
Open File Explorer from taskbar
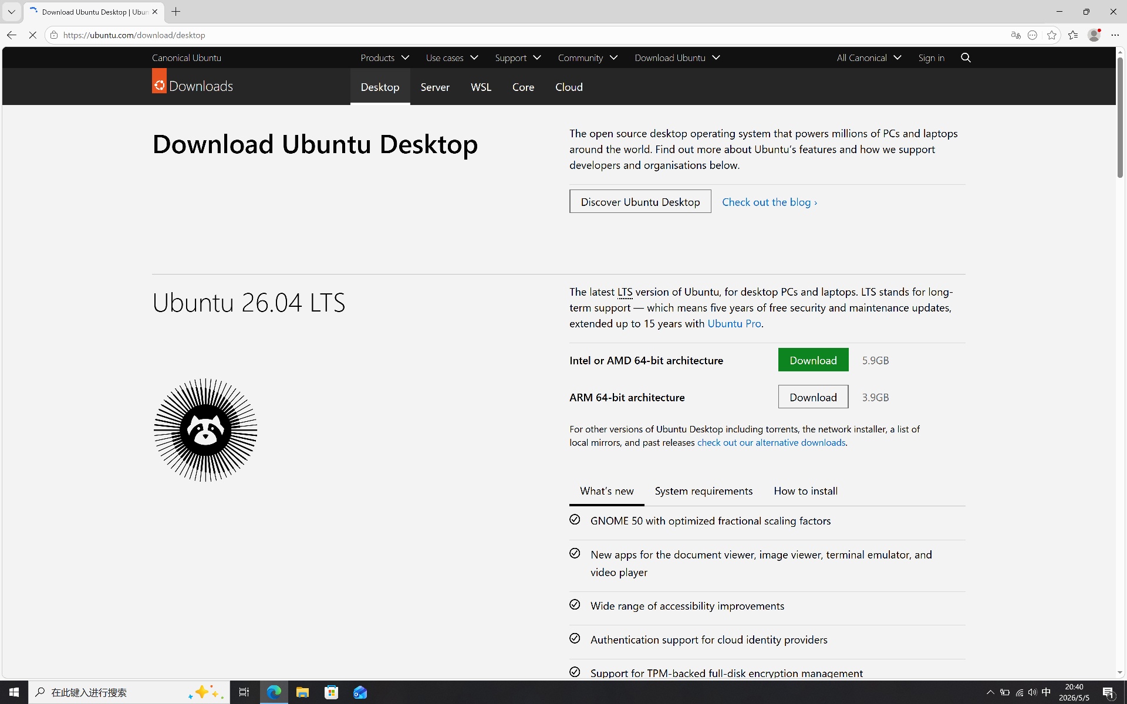[302, 692]
